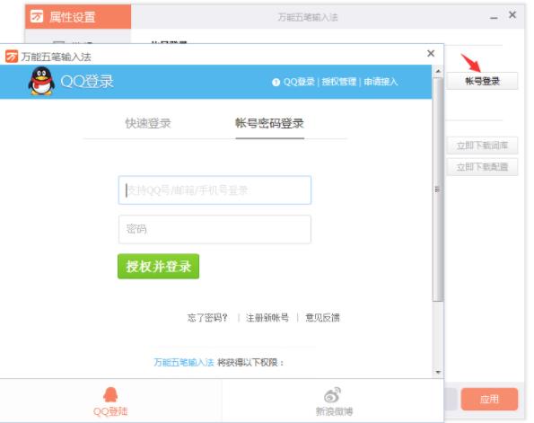Click the orange 应用 button
Screen dimensions: 534x423
[489, 399]
